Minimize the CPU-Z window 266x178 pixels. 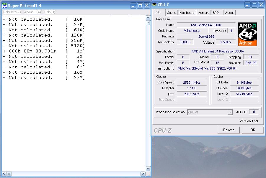pos(247,5)
